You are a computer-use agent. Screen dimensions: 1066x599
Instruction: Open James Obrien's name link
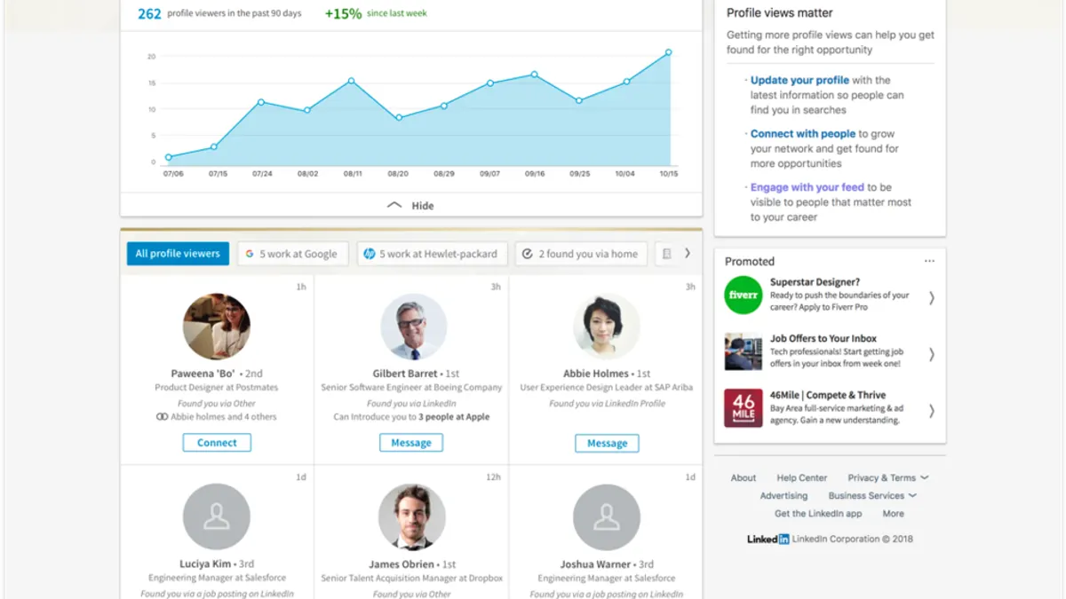[x=402, y=564]
